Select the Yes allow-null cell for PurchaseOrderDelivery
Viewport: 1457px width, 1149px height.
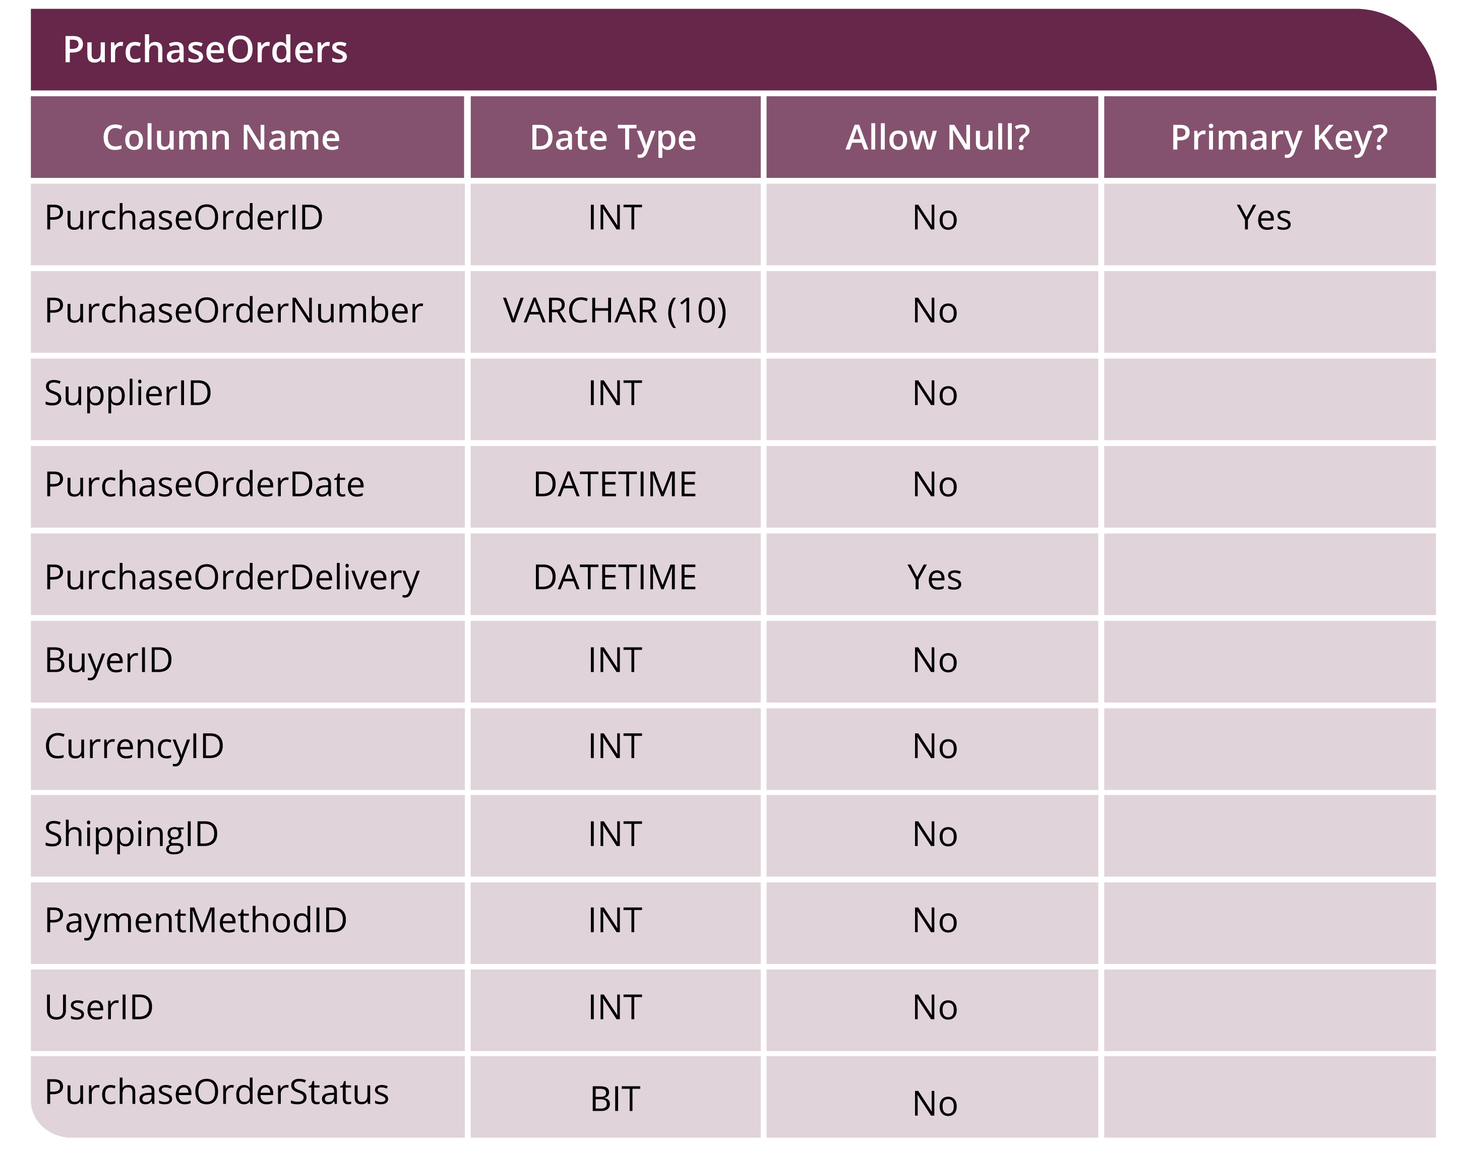click(932, 574)
